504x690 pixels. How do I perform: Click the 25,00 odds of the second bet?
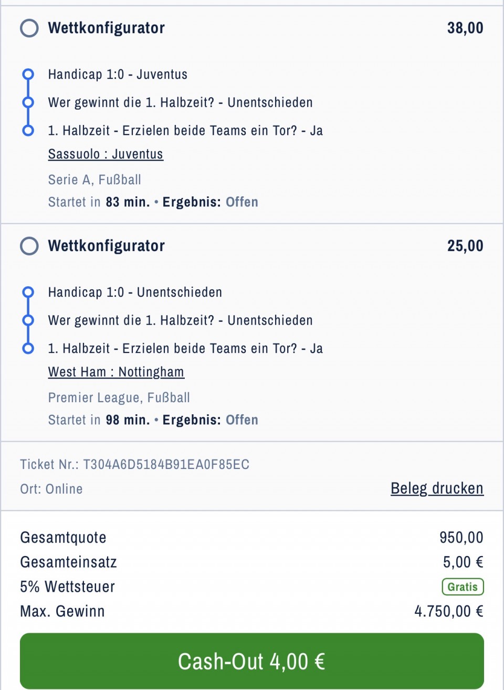click(x=465, y=246)
